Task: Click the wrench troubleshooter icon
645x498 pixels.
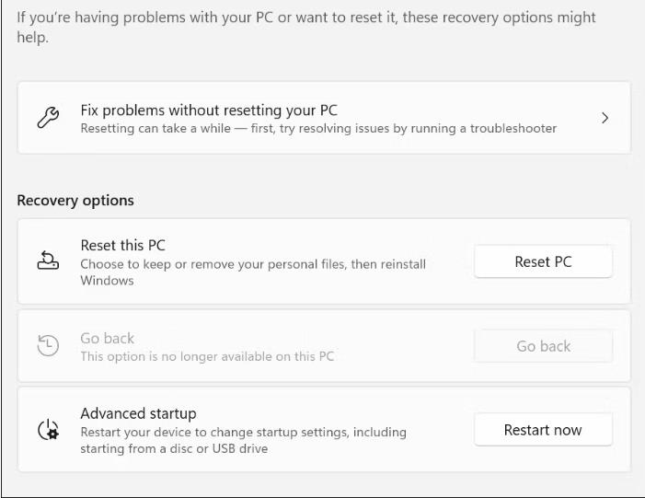Action: click(x=48, y=118)
